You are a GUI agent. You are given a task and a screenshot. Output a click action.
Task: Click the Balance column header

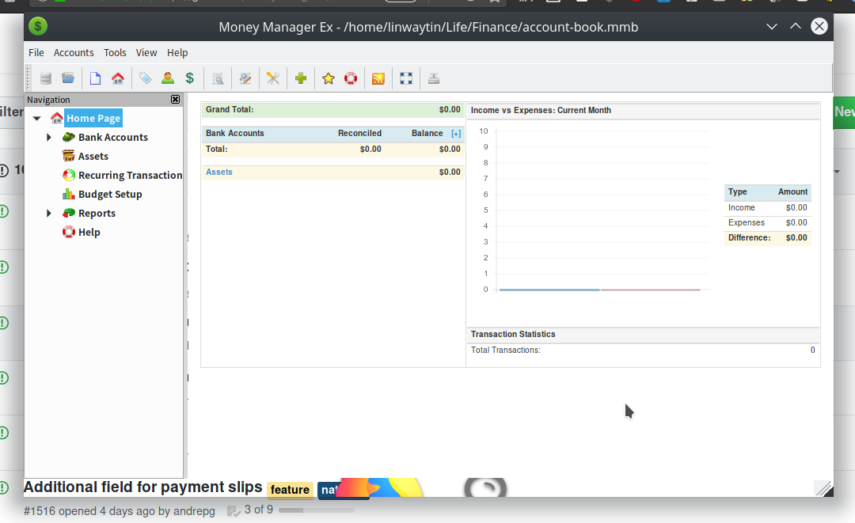427,133
